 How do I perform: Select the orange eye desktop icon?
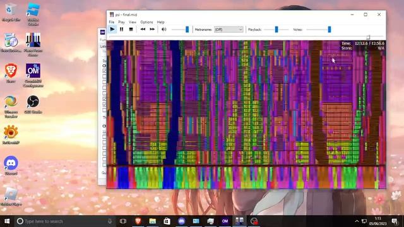(x=11, y=134)
